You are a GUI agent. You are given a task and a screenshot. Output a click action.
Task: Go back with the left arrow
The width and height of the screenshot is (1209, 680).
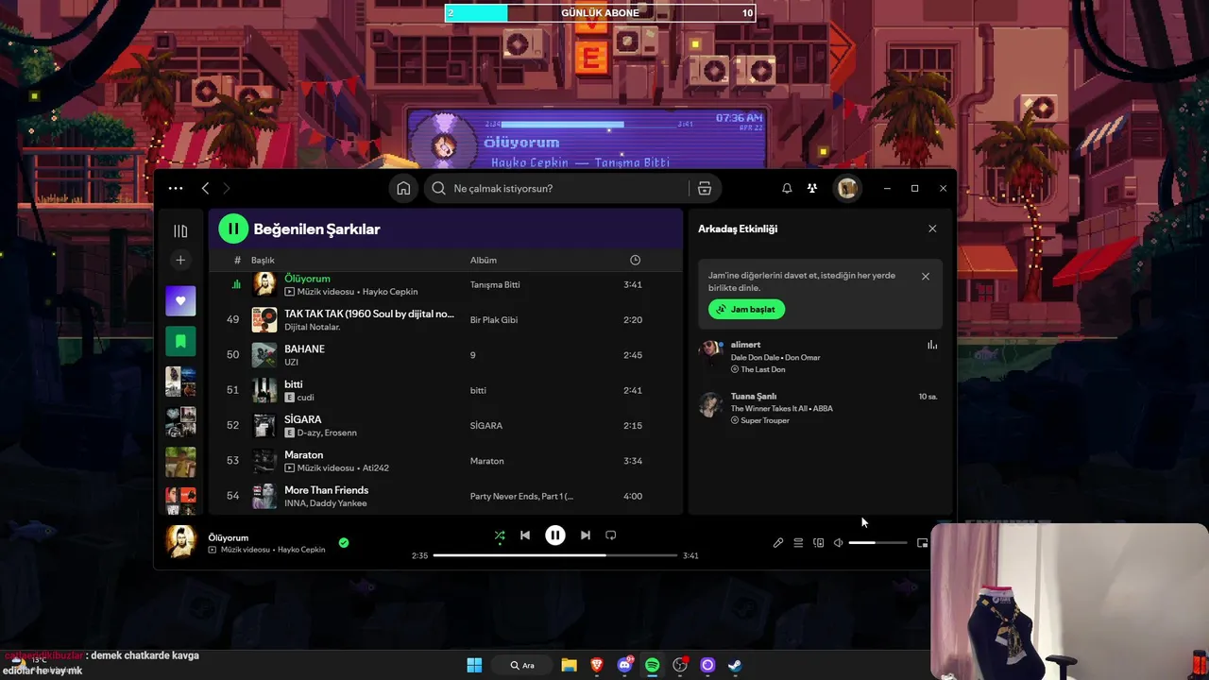coord(205,188)
